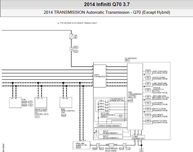The image size is (193, 152).
Task: Click the "2014 Infiniti Q70 3.7" title
Action: 107,5
